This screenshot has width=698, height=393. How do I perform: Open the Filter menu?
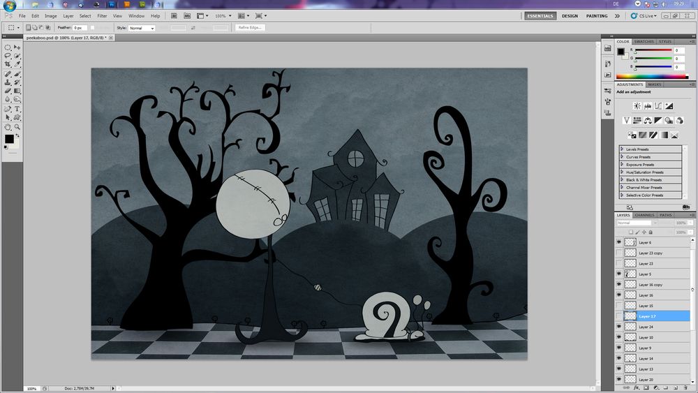(x=102, y=16)
